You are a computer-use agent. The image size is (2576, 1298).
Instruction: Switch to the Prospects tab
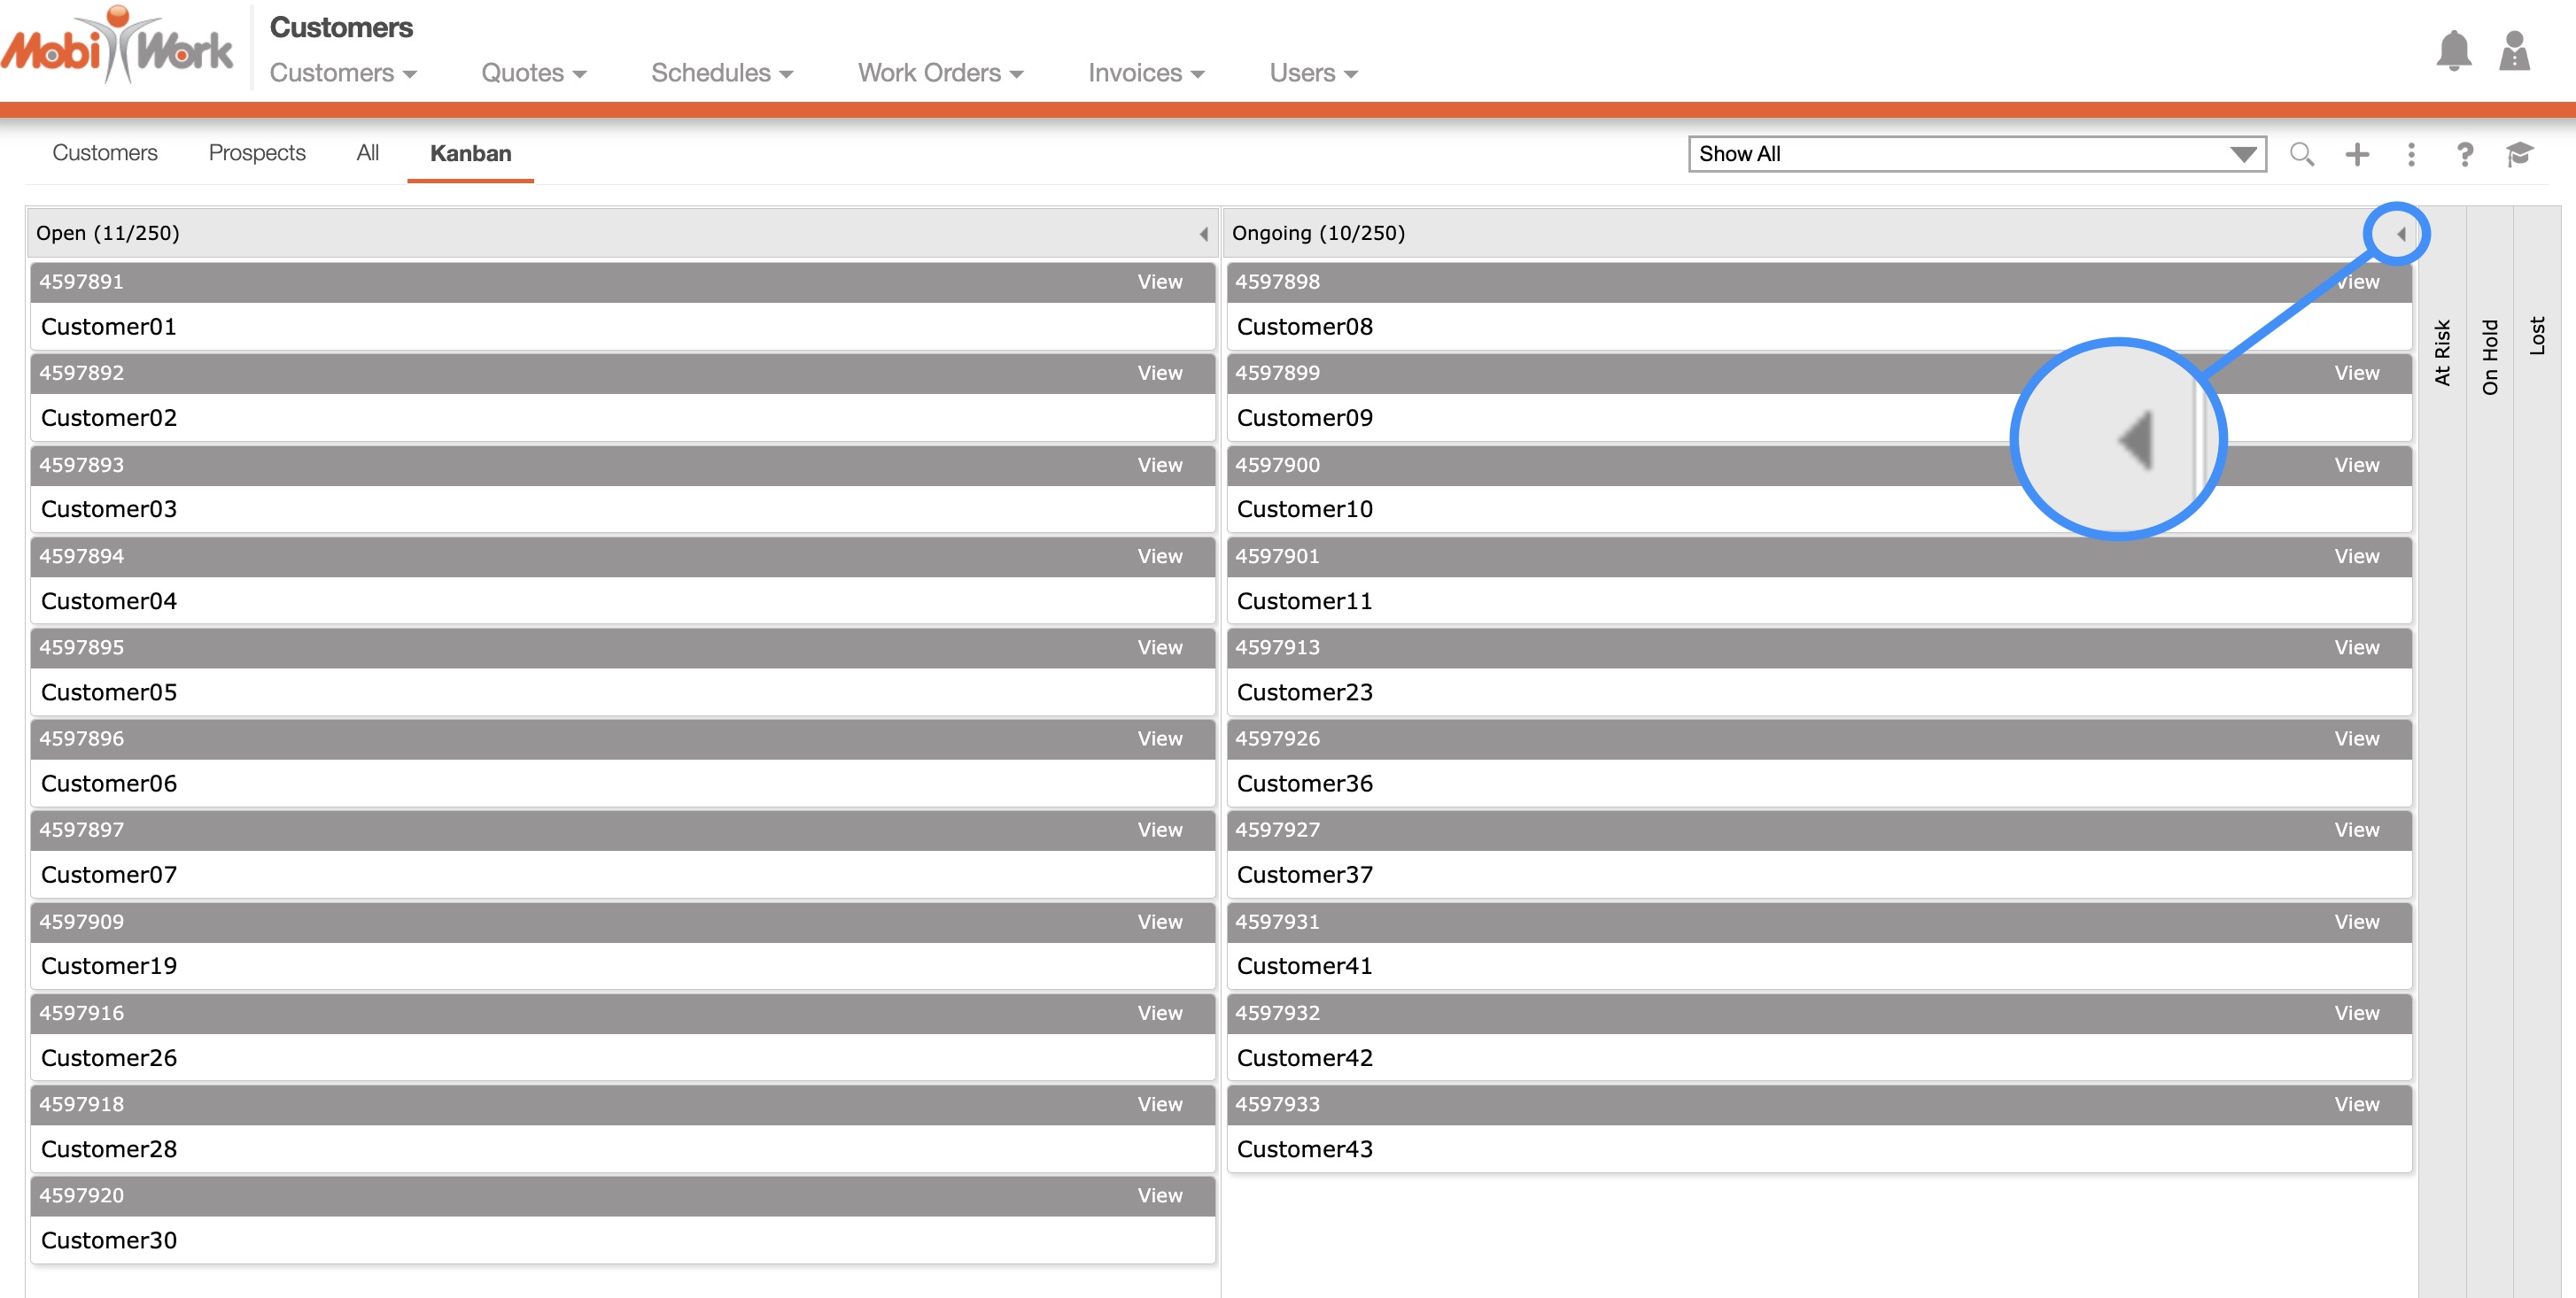point(256,153)
